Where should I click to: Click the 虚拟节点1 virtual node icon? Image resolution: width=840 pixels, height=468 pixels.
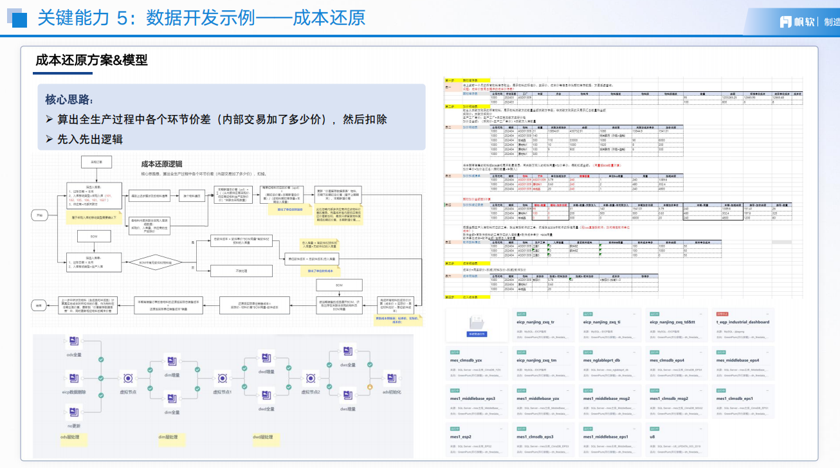222,379
